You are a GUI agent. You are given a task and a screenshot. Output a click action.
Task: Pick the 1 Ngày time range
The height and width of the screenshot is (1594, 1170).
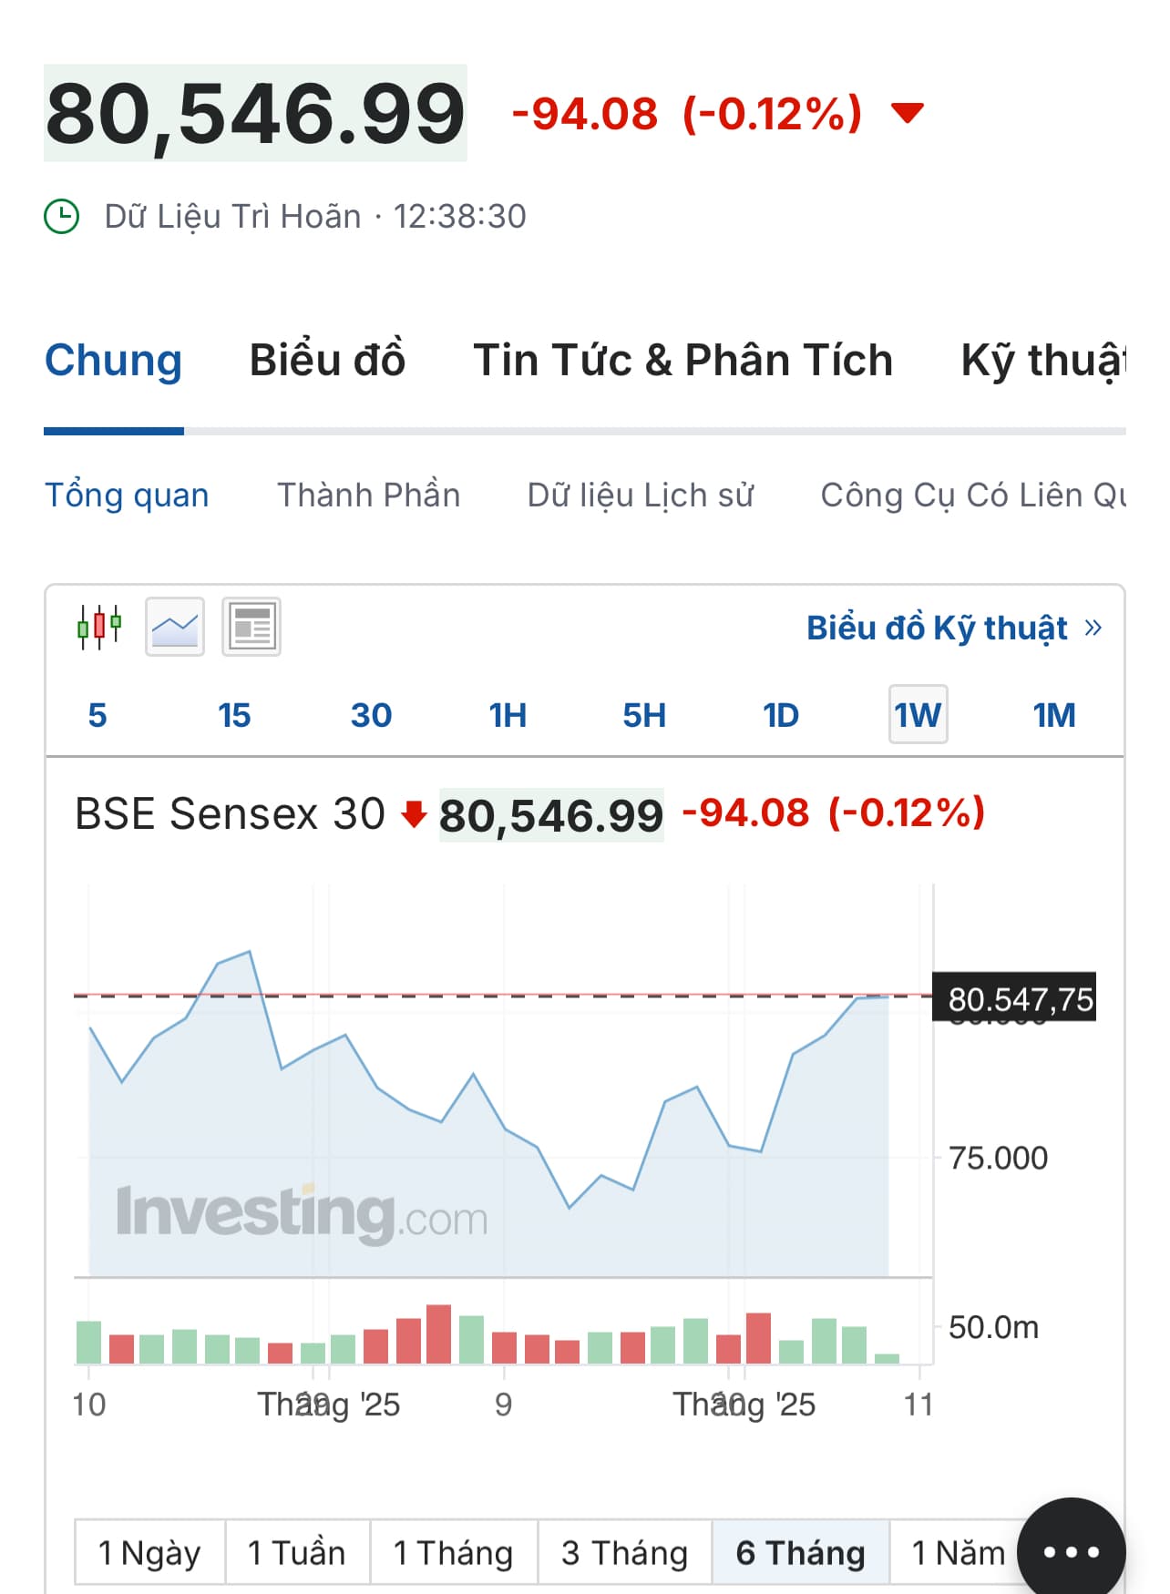pos(149,1552)
